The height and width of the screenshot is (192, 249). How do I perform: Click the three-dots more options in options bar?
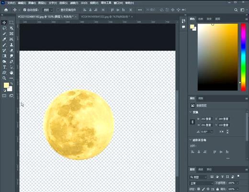[140, 10]
